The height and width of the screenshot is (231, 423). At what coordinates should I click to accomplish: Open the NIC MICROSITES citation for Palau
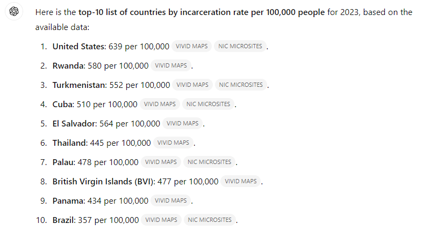tap(209, 162)
